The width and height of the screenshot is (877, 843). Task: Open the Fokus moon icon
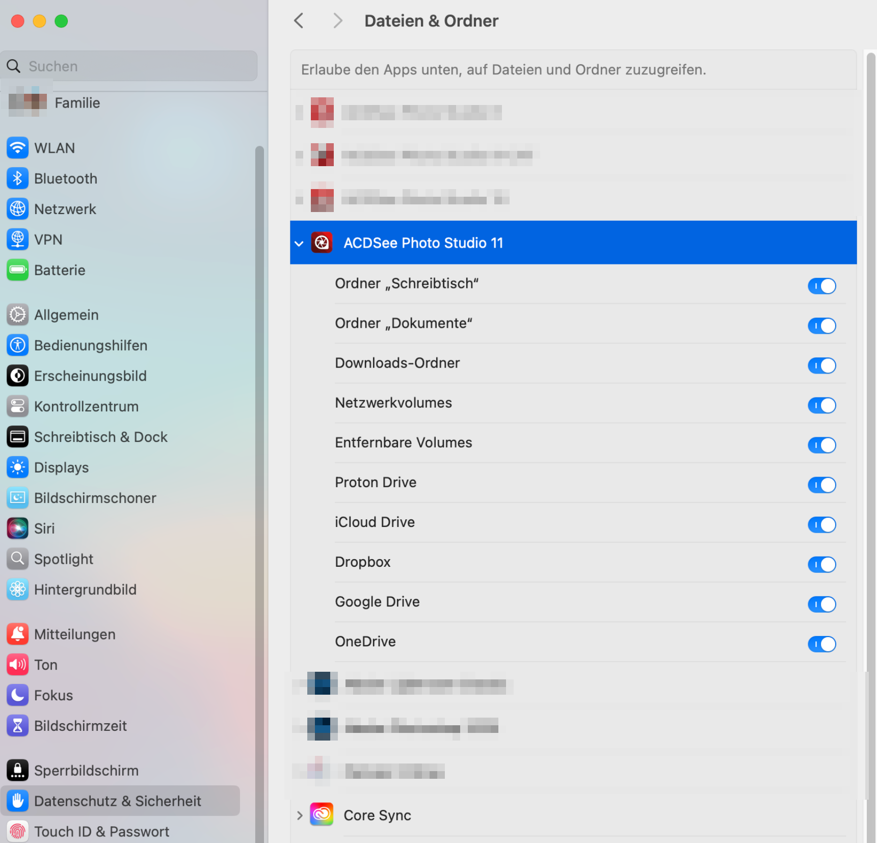[17, 695]
